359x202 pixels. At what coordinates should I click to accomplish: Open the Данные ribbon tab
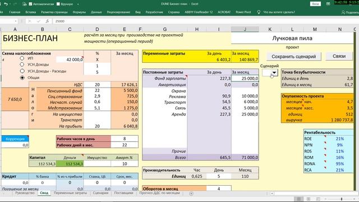[x=96, y=12]
